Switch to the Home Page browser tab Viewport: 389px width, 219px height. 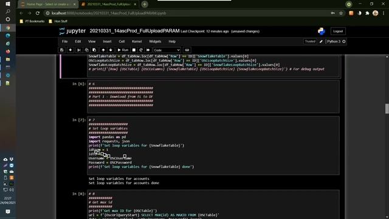[x=49, y=4]
